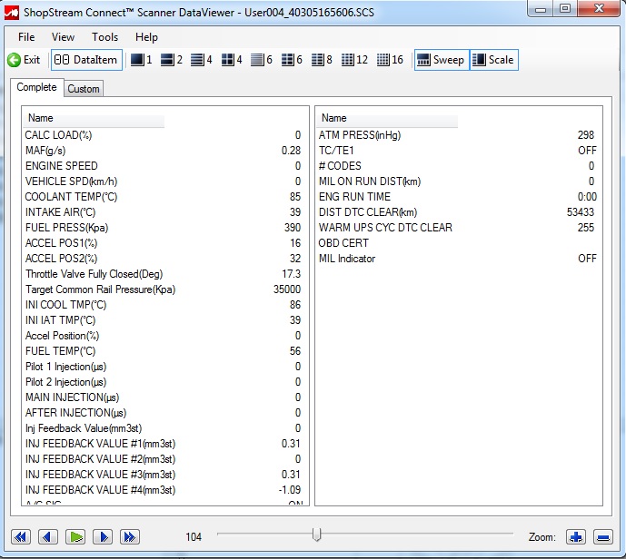Screen dimensions: 626x559
Task: Select the FUEL PRESS(Kpa) row
Action: (164, 228)
